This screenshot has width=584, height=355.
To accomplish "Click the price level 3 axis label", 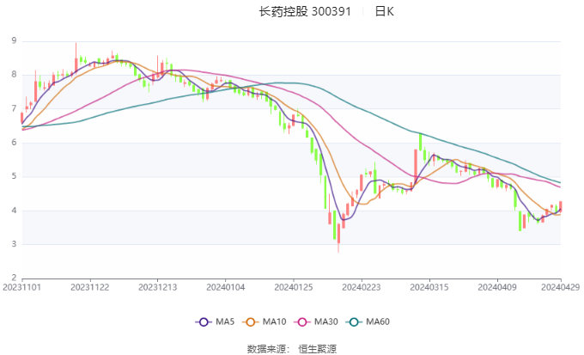I will tap(14, 244).
